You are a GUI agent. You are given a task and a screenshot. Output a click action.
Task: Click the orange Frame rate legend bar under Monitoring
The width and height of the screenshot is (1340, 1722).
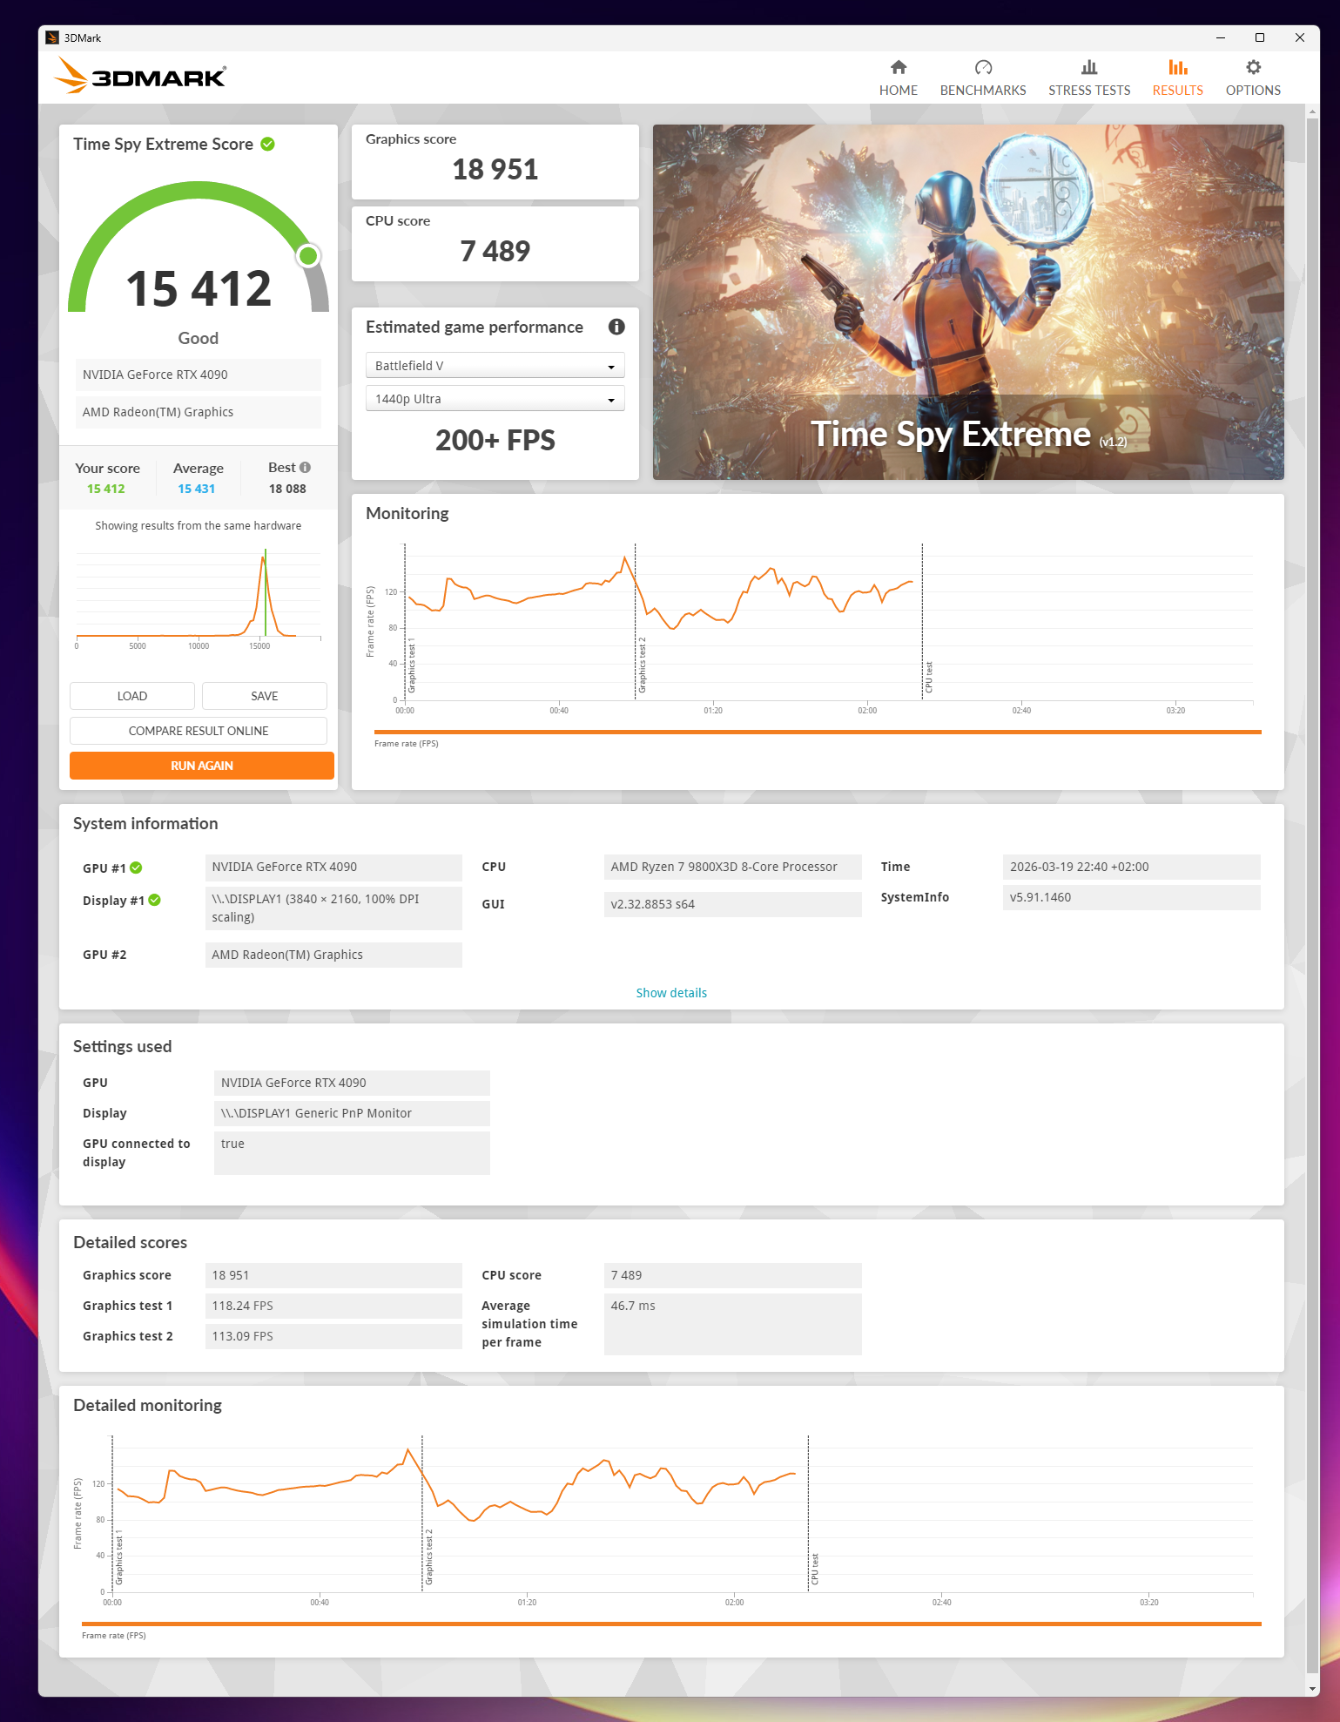[x=817, y=733]
